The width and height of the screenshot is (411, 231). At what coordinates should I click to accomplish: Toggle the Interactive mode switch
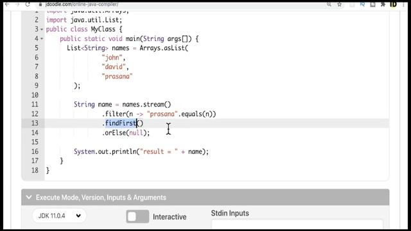pos(137,216)
